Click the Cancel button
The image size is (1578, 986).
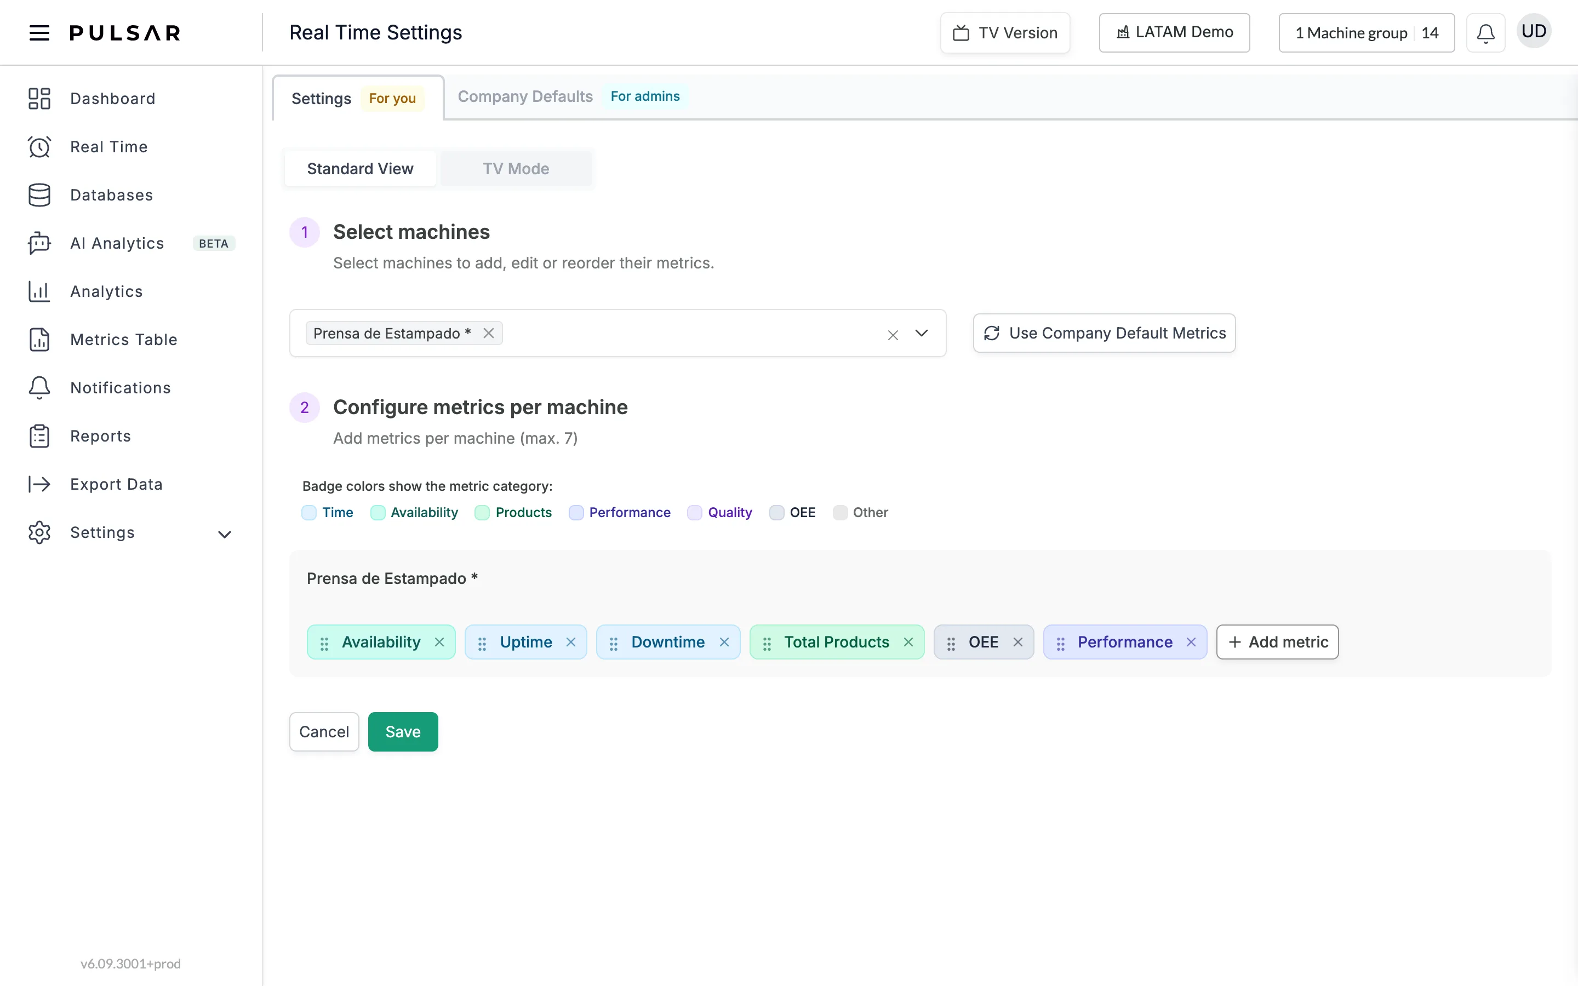[324, 732]
